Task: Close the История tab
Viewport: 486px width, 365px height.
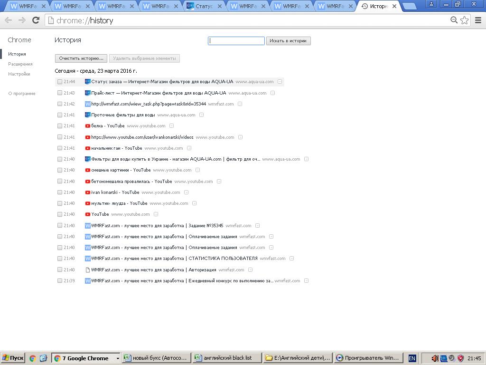Action: pos(394,6)
